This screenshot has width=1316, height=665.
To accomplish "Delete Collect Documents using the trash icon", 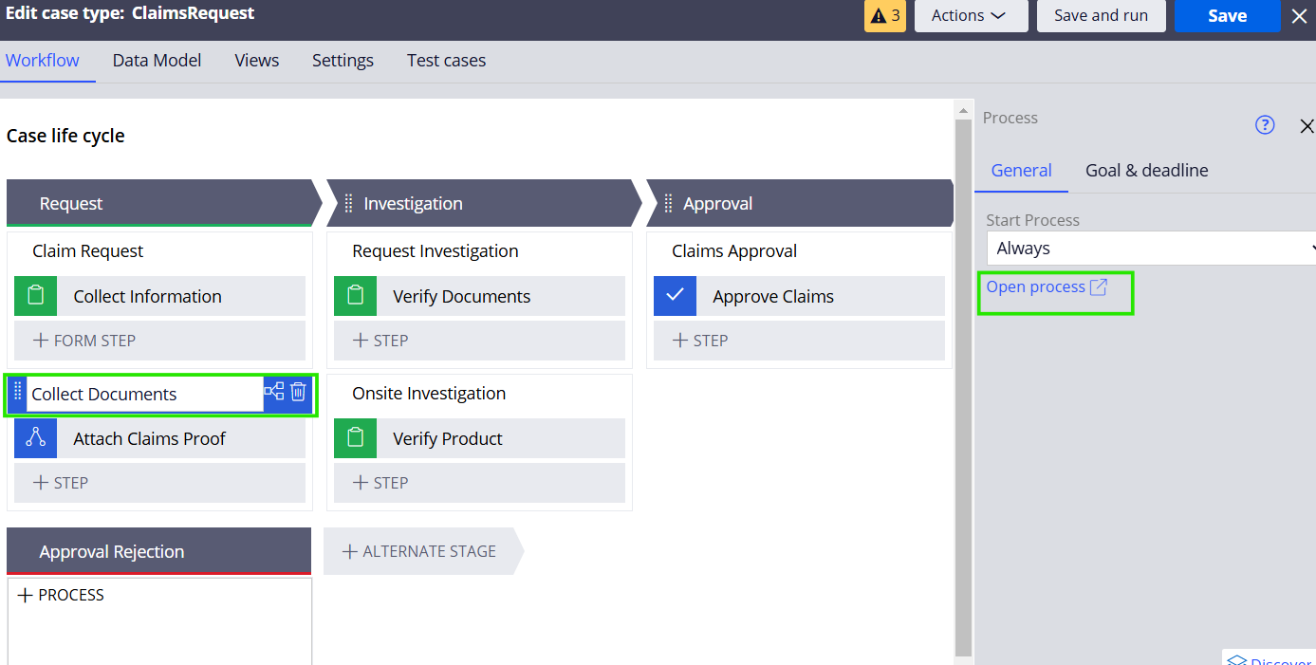I will click(299, 391).
